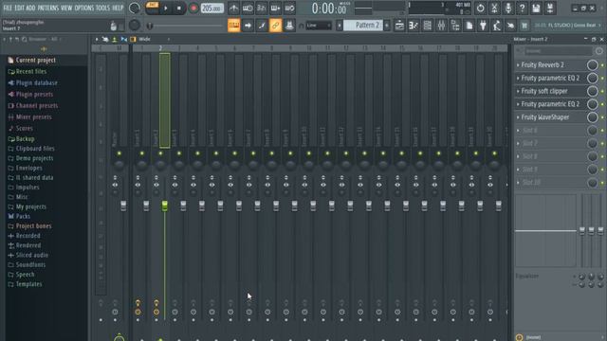Image resolution: width=607 pixels, height=341 pixels.
Task: Click the Insert 2 volume fader handle
Action: (x=164, y=206)
